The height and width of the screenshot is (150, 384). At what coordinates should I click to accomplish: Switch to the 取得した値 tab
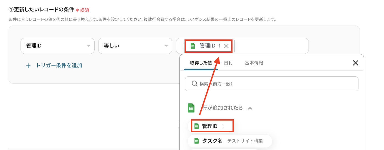[x=201, y=63]
